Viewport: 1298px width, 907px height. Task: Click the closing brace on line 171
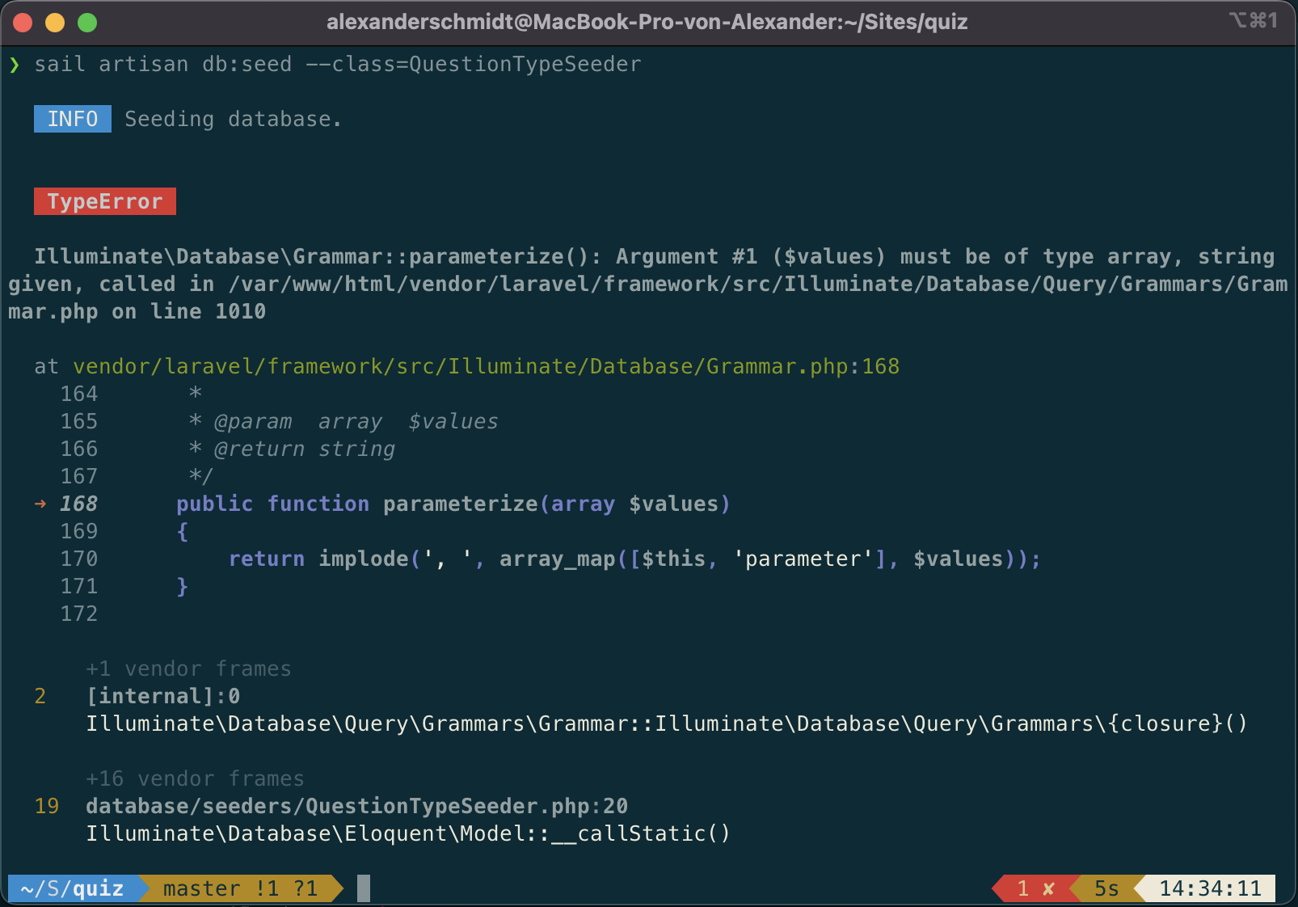tap(183, 586)
